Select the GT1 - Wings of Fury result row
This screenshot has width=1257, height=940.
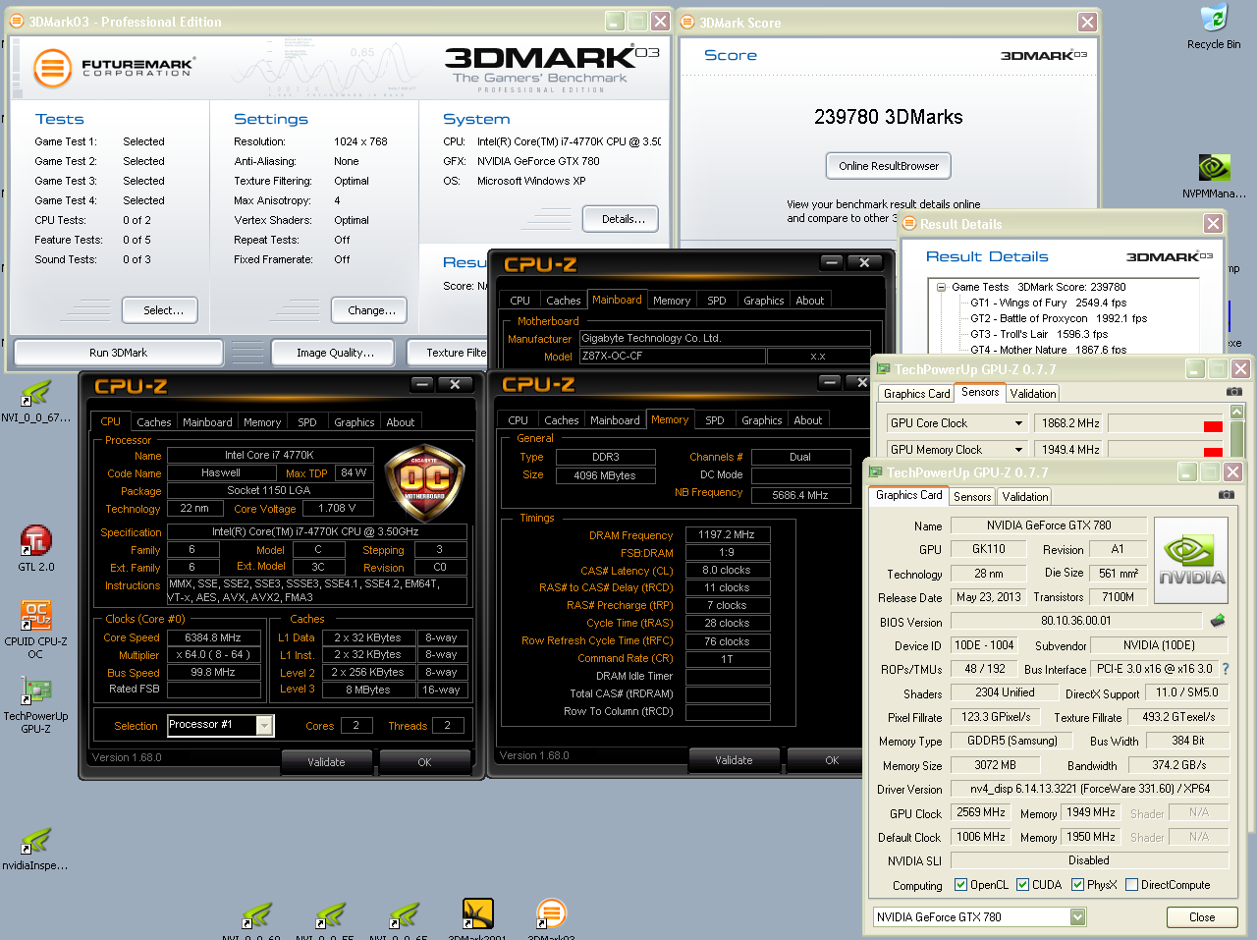[1048, 303]
